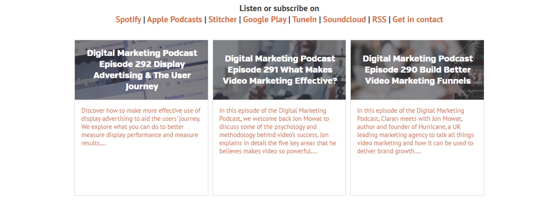The image size is (554, 204).
Task: Open the Apple Podcasts link
Action: (x=175, y=19)
